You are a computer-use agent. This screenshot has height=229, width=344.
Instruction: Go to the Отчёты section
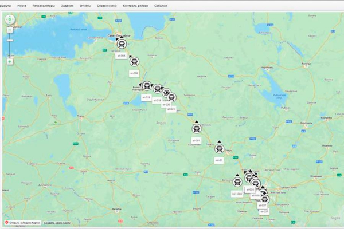[x=85, y=5]
